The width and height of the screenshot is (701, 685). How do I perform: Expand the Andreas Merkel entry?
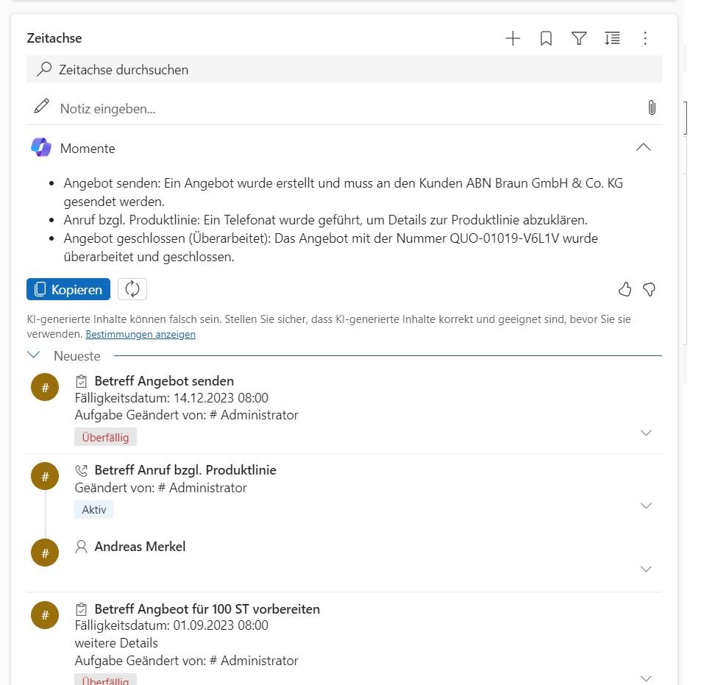pyautogui.click(x=646, y=569)
